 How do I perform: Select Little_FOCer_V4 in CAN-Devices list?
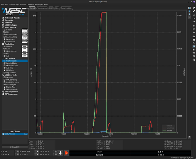click(x=15, y=134)
